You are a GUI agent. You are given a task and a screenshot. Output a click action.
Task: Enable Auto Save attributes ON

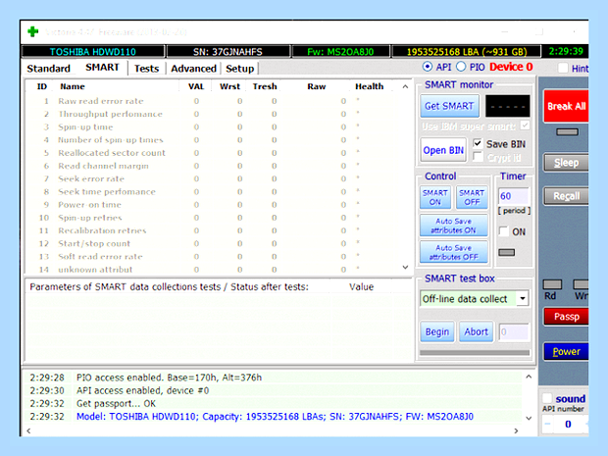click(x=453, y=226)
